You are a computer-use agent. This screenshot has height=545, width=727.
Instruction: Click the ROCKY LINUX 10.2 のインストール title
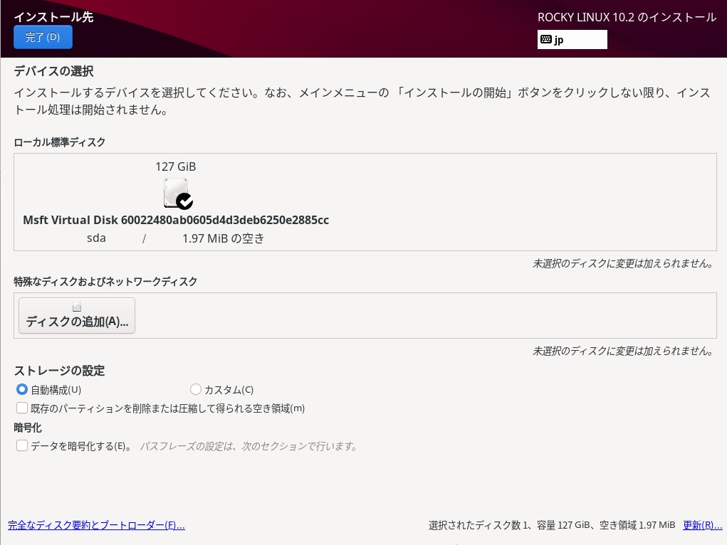coord(627,18)
